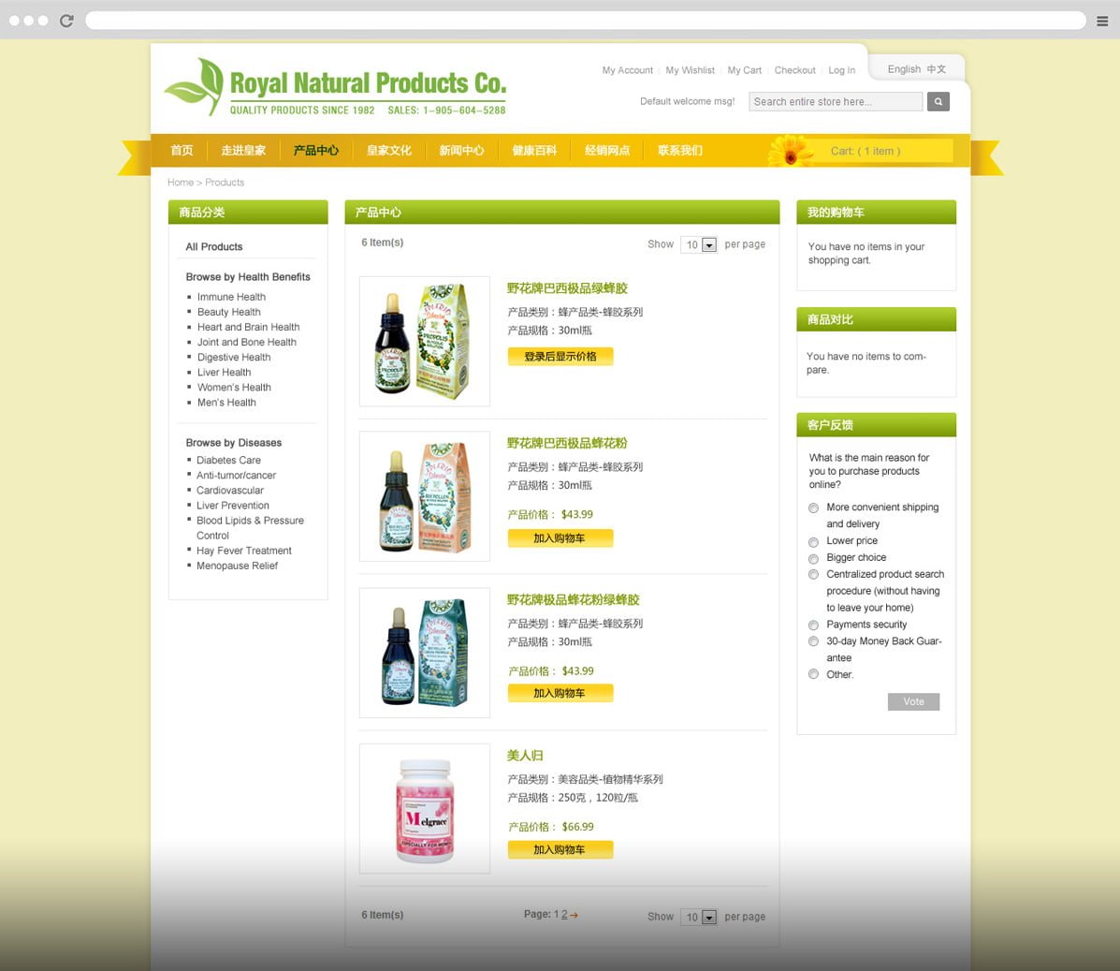1120x971 pixels.
Task: Open the green propolis product image
Action: [x=425, y=341]
